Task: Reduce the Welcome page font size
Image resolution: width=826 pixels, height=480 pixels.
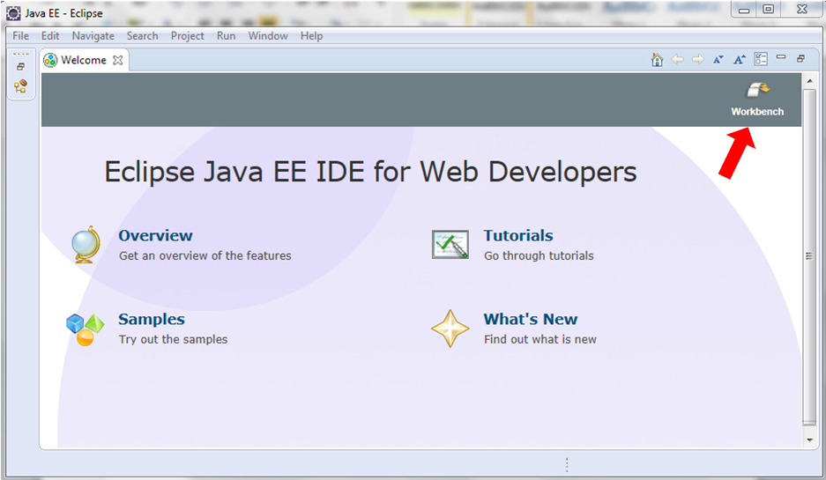Action: [x=718, y=60]
